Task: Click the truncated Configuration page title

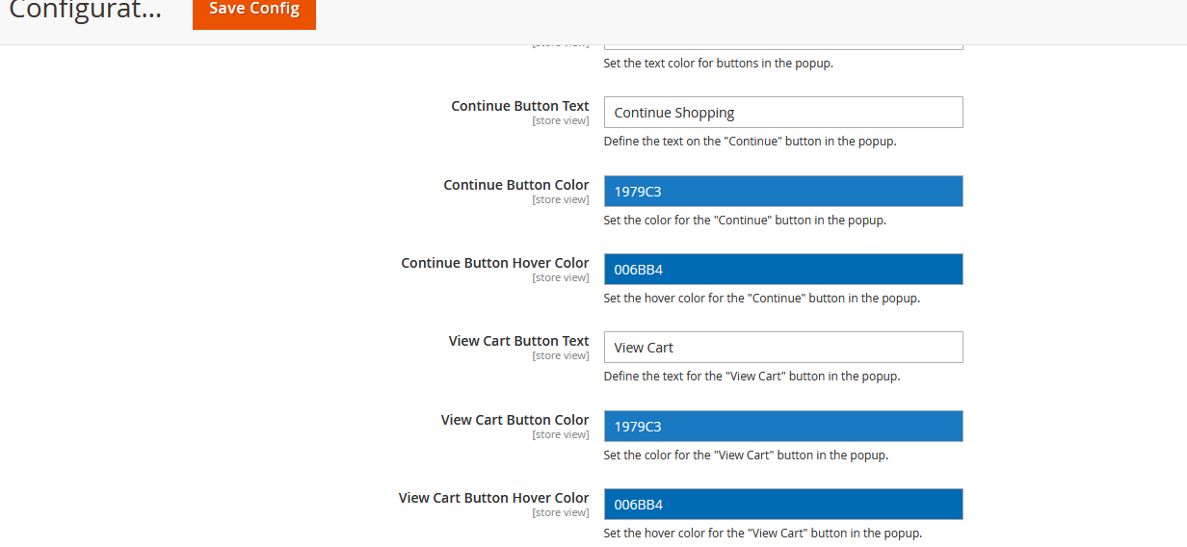Action: [85, 12]
